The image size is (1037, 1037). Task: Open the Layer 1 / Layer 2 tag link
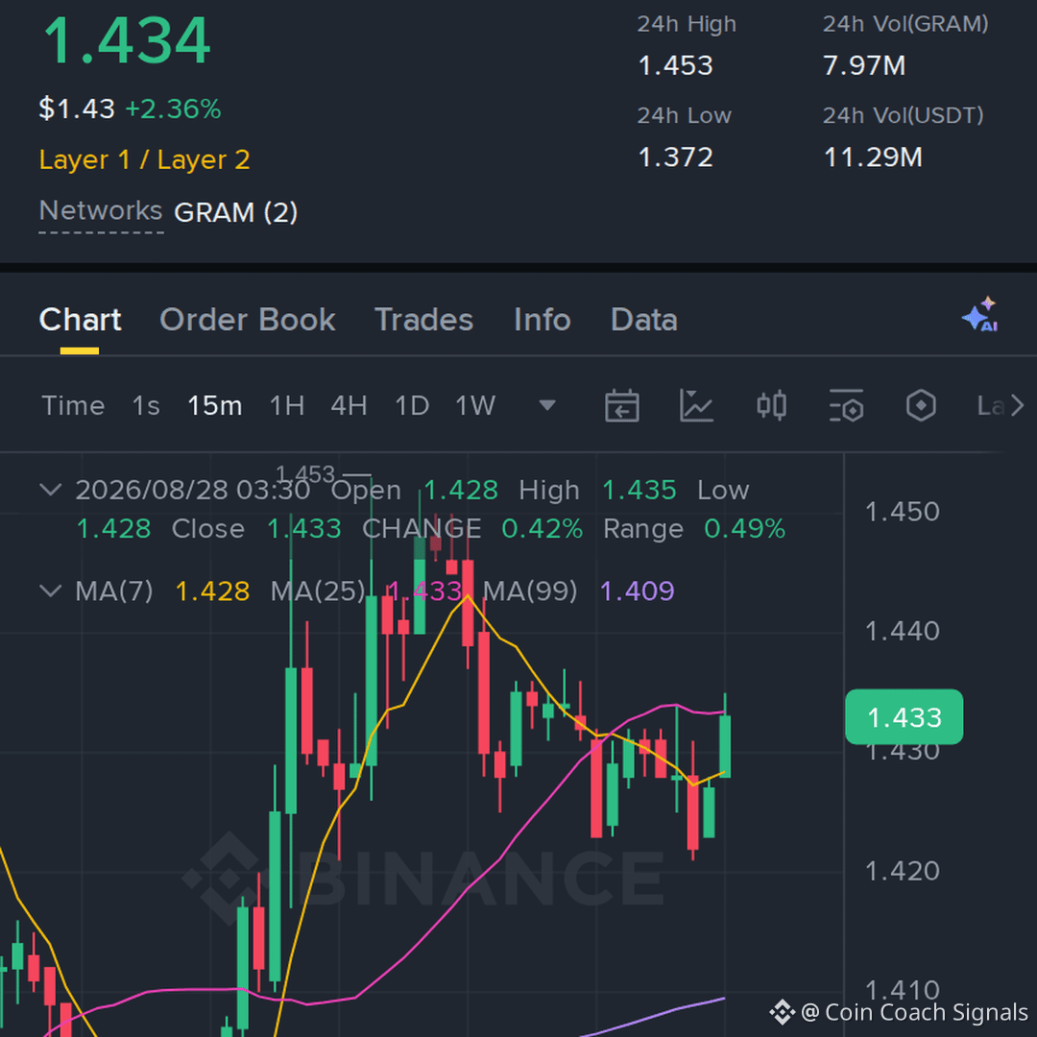click(144, 159)
